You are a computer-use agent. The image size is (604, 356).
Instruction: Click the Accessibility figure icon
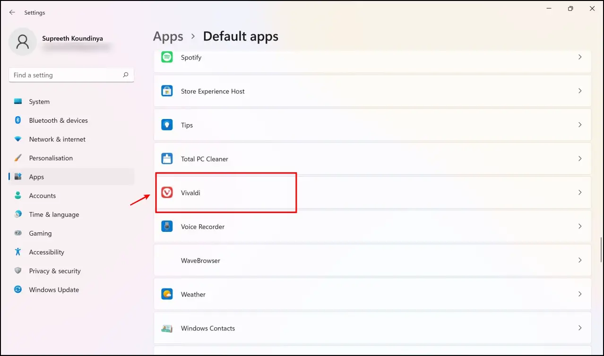[x=18, y=252]
